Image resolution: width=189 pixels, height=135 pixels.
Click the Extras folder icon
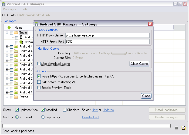coord(16,97)
